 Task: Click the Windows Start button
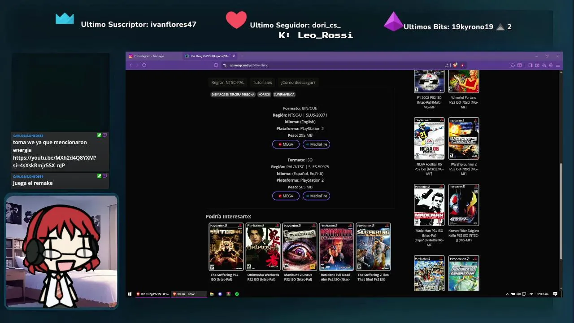130,294
